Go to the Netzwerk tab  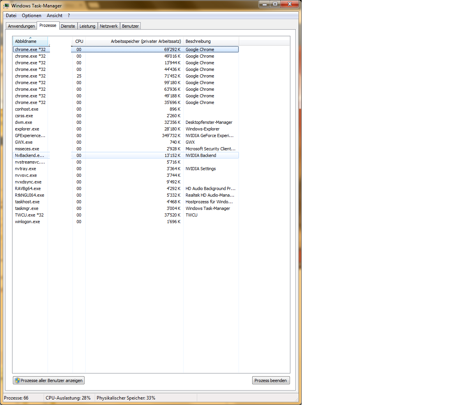click(109, 26)
